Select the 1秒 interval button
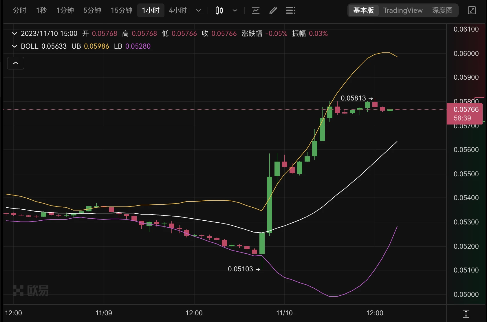This screenshot has height=322, width=487. (x=41, y=10)
